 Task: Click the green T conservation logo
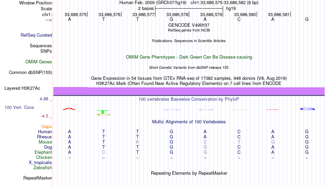click(x=102, y=112)
